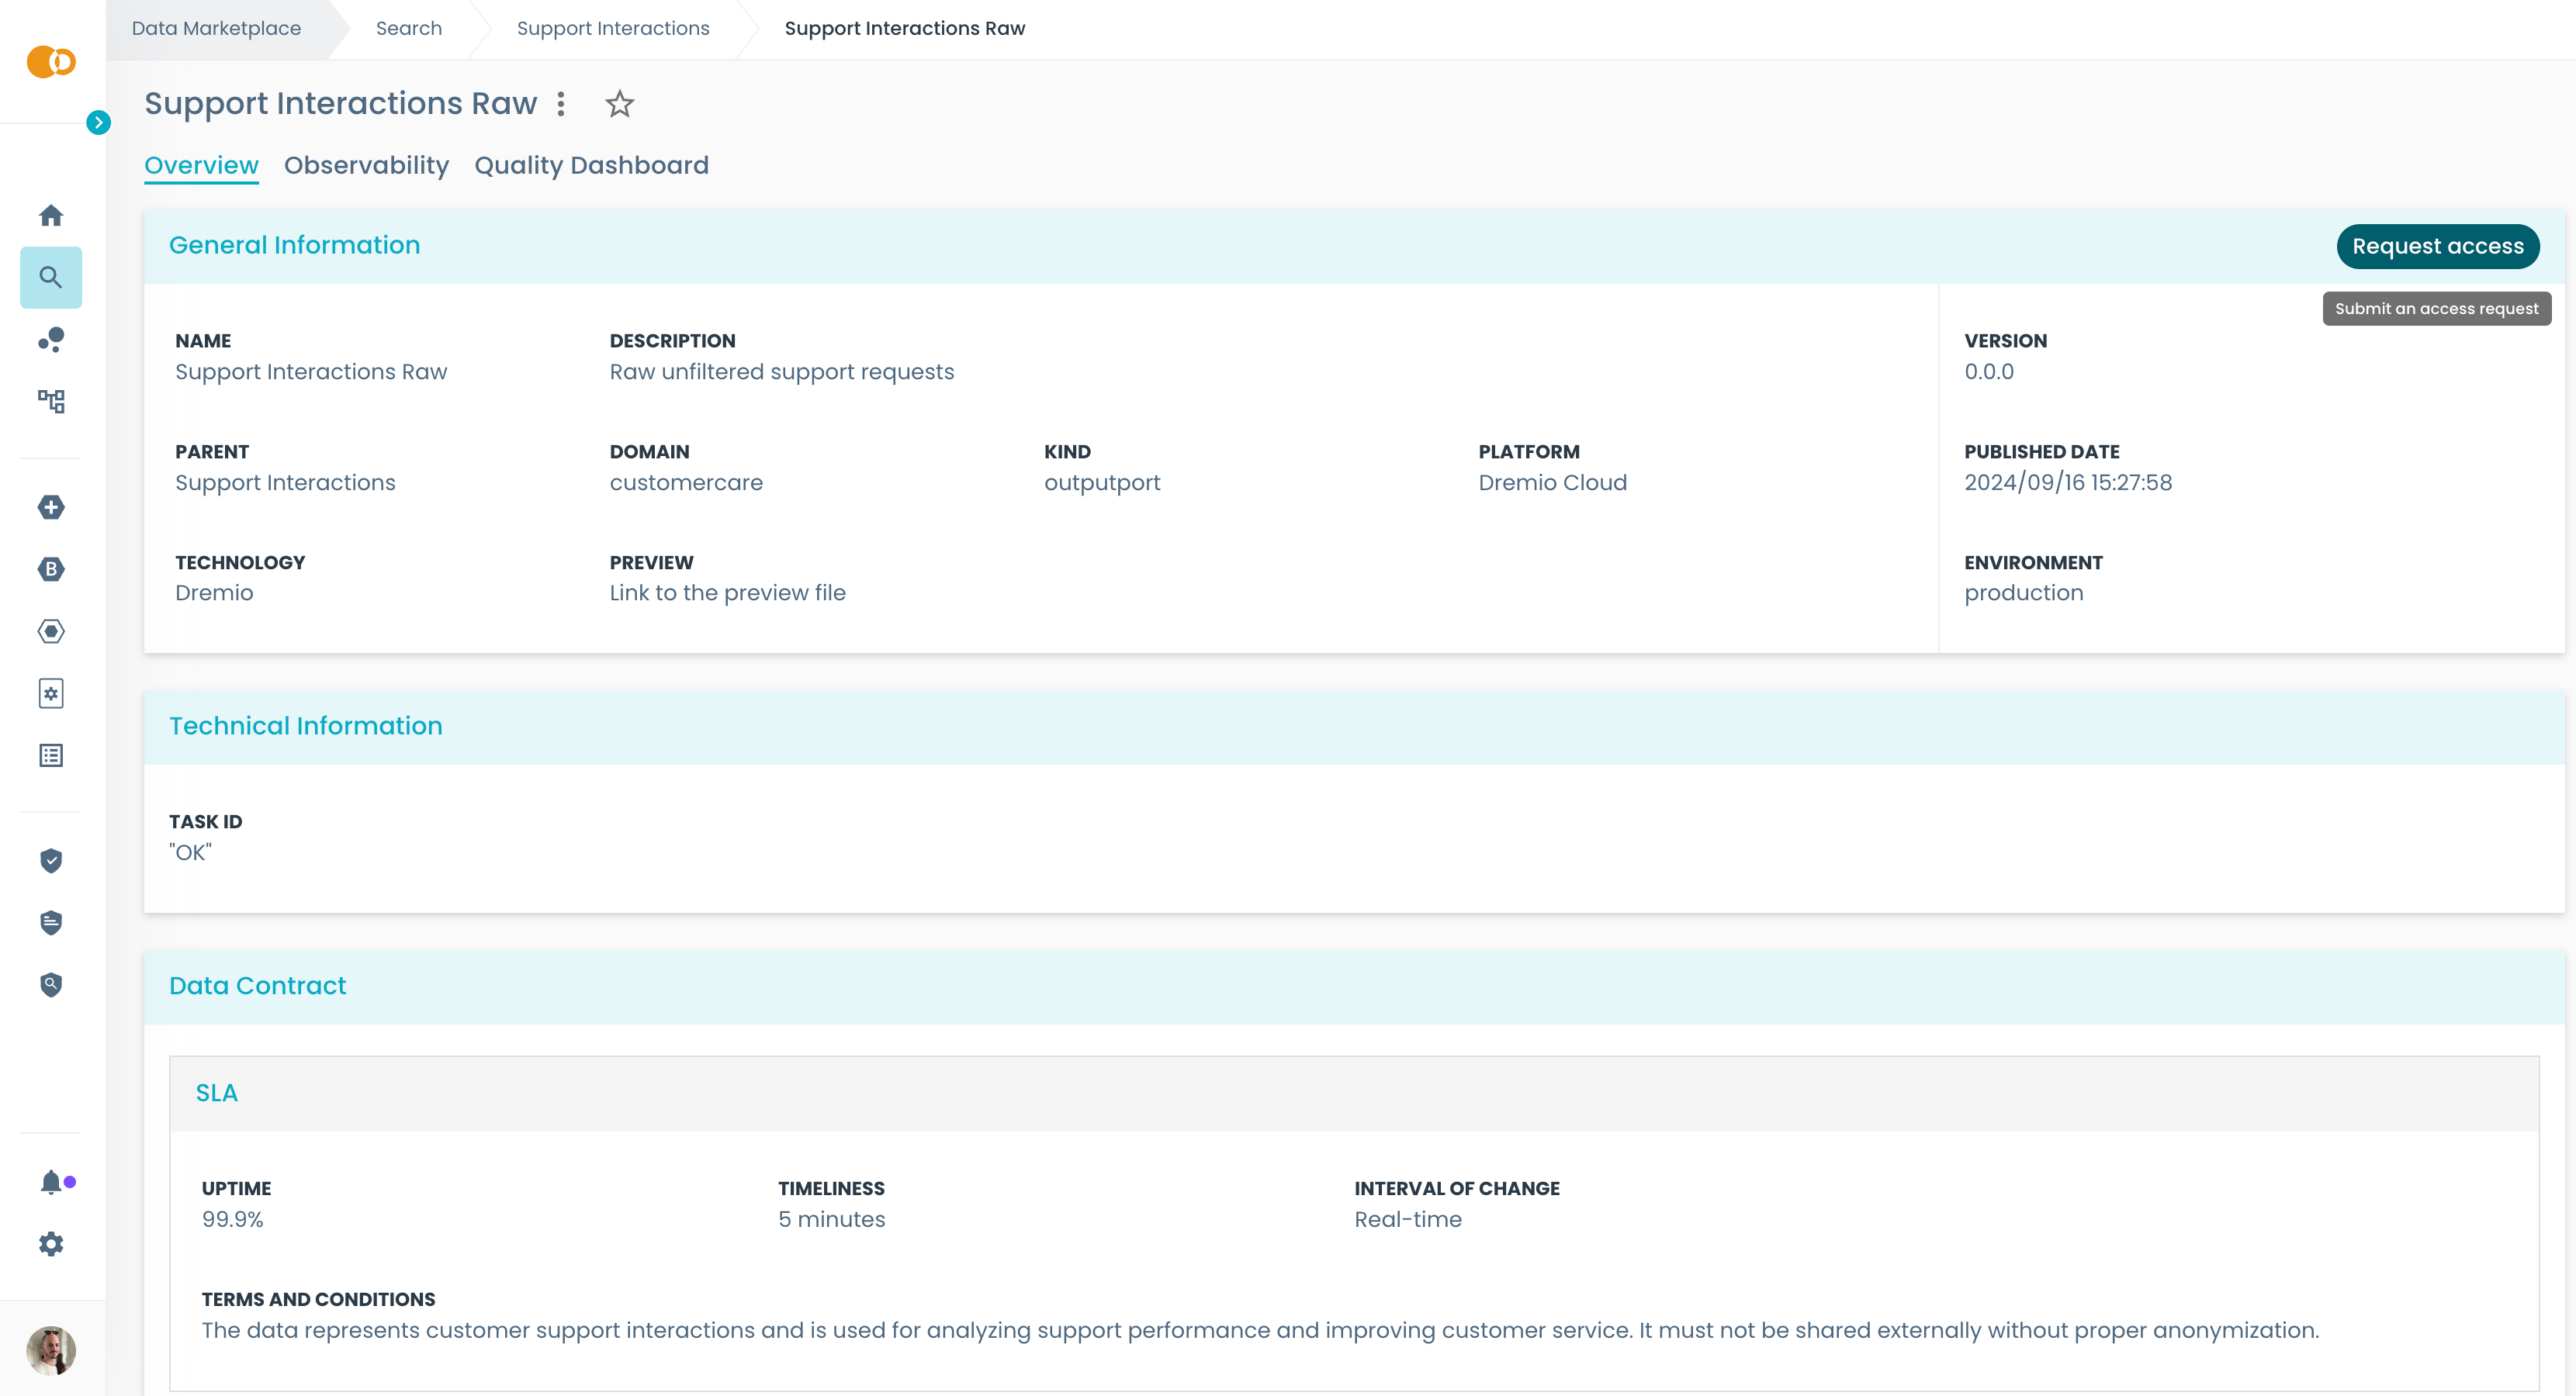Viewport: 2576px width, 1396px height.
Task: Click the hierarchy tree sidebar icon
Action: click(51, 401)
